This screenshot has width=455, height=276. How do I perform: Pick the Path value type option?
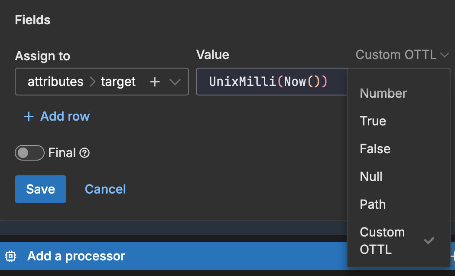[x=373, y=204]
